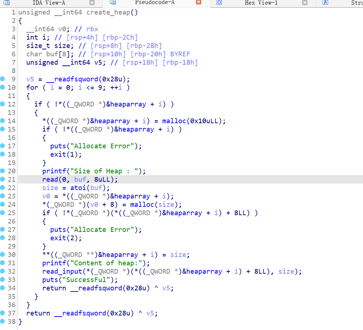
Task: Click the Hex View-1 tab icon
Action: tap(219, 3)
